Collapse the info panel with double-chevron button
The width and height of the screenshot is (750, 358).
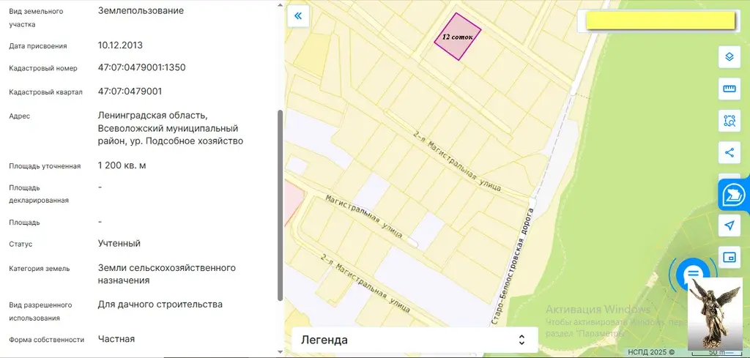tap(298, 15)
